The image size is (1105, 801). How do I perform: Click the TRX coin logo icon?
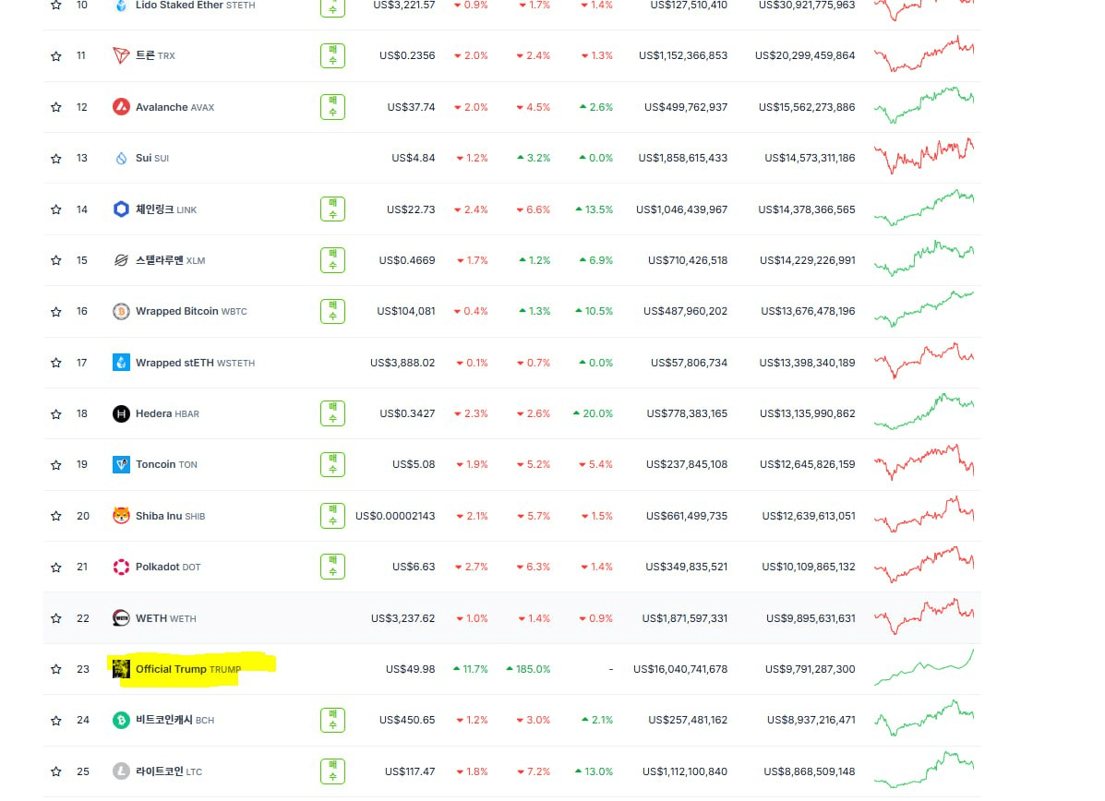pos(121,55)
